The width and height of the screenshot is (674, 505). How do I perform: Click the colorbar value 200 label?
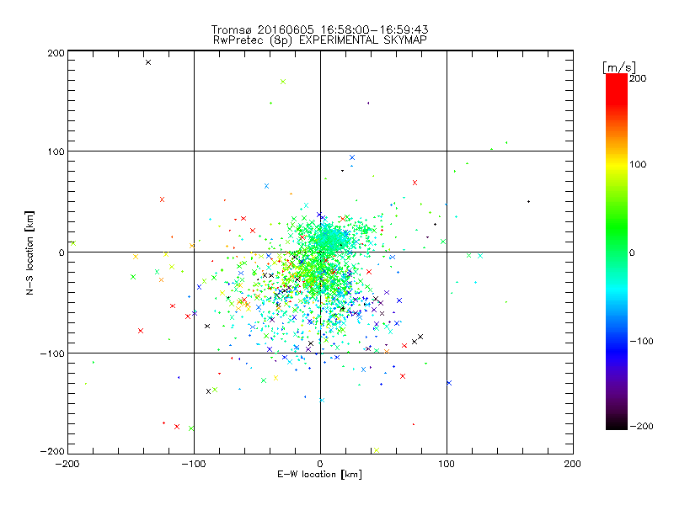(638, 78)
